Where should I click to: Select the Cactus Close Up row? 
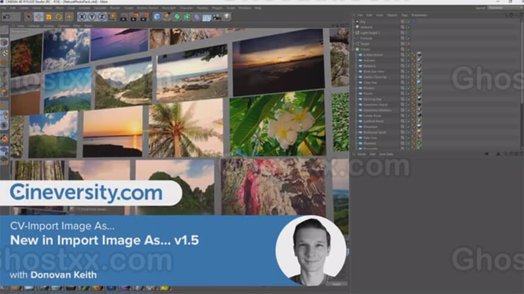[375, 77]
